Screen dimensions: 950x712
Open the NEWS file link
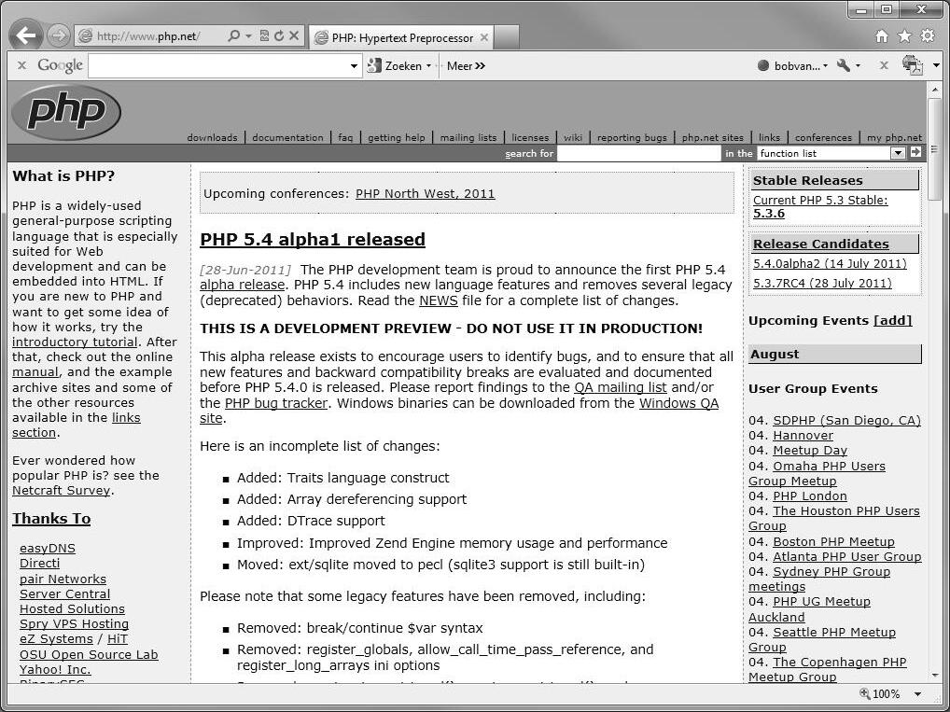[438, 300]
